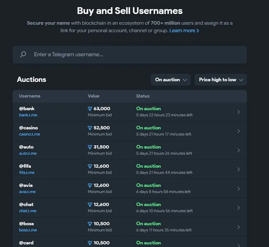Select the @chat auction row
The height and width of the screenshot is (247, 269).
(122, 208)
